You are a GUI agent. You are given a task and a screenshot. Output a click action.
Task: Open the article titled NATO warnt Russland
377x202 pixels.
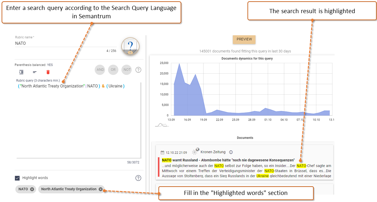tap(228, 160)
